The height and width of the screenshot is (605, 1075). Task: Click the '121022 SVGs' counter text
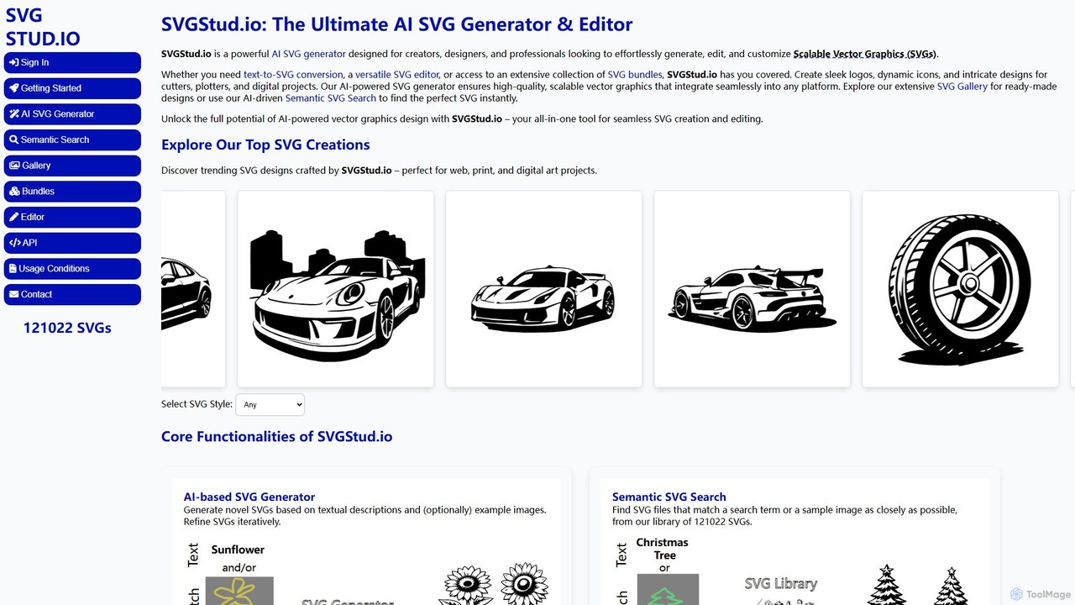[67, 328]
